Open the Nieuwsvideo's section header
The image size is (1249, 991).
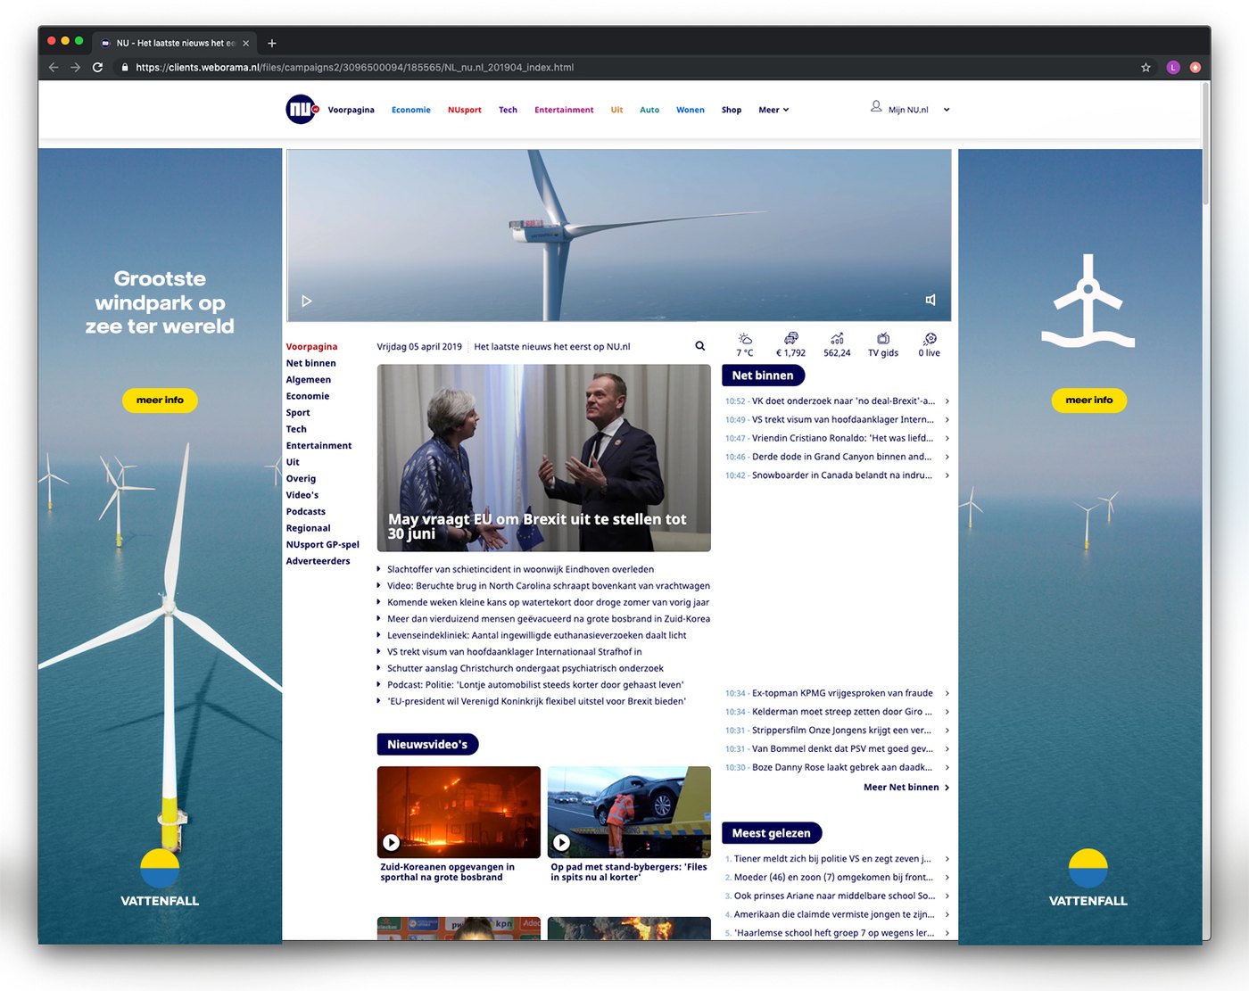(427, 744)
